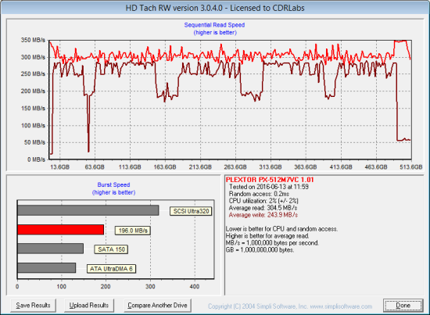Click the Burst Speed chart title

(x=113, y=184)
